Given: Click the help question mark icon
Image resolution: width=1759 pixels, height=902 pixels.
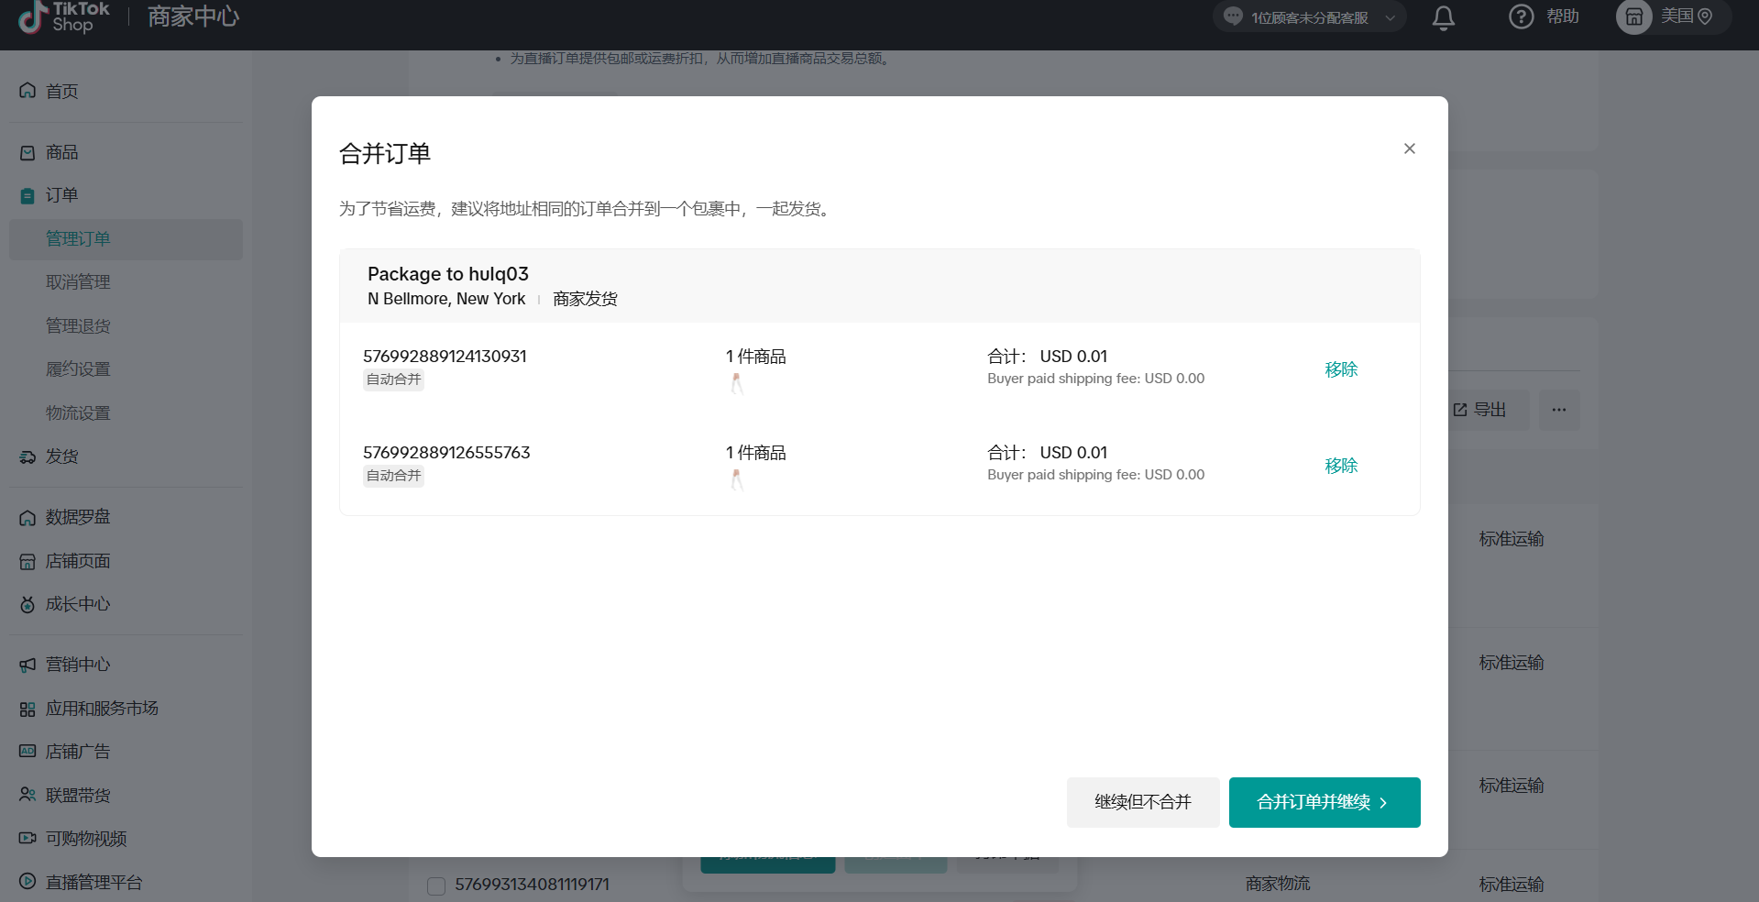Looking at the screenshot, I should click(x=1521, y=17).
